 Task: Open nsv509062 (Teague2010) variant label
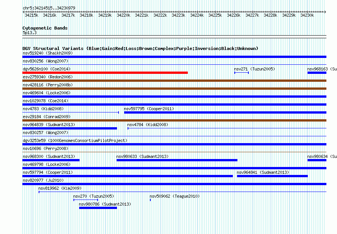(x=175, y=196)
